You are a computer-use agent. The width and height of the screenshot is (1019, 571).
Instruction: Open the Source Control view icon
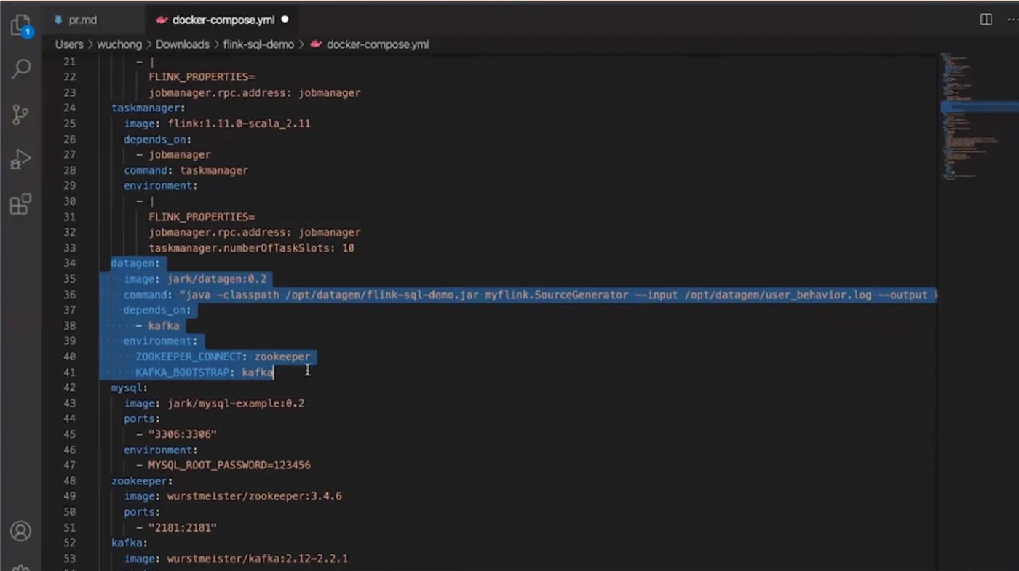click(21, 114)
